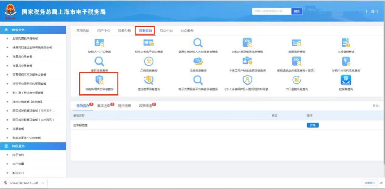Open 跨区域涉税事项套餐（本市跨区）

click(x=34, y=120)
